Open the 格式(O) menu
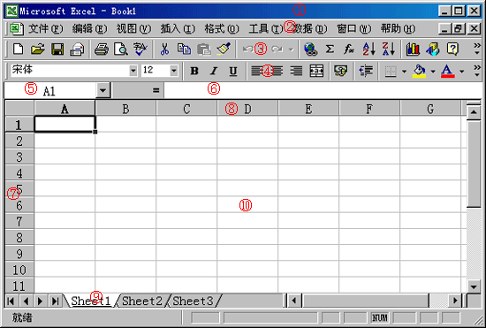Viewport: 486px width, 328px height. point(222,29)
